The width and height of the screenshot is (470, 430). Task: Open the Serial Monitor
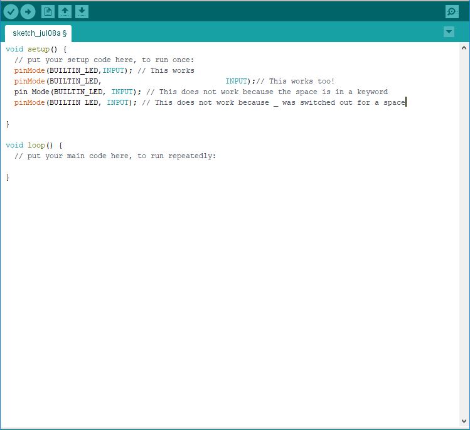click(x=452, y=11)
